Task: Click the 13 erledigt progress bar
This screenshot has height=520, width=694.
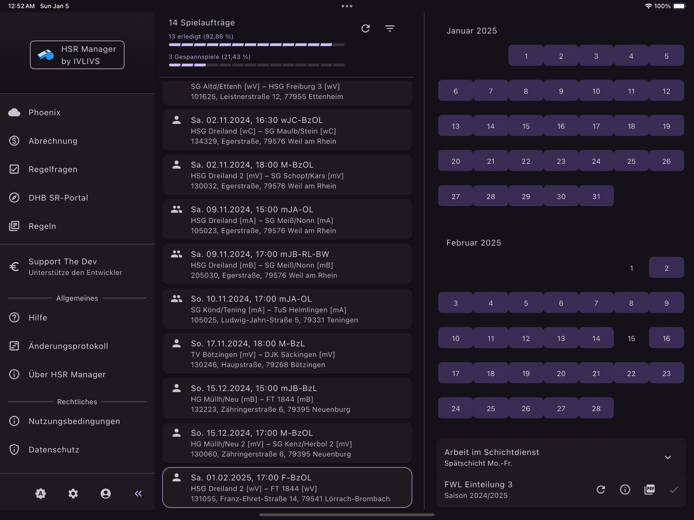Action: [x=257, y=44]
